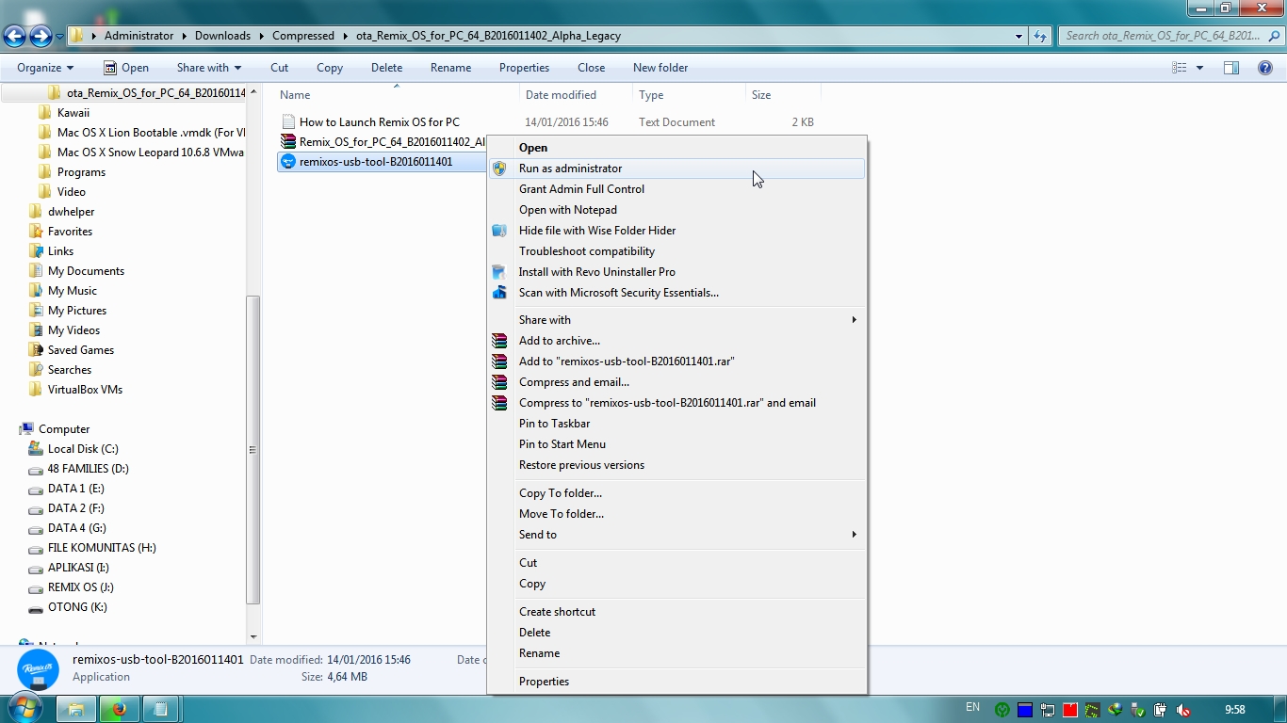Open the Explorer help icon
1287x723 pixels.
1266,68
